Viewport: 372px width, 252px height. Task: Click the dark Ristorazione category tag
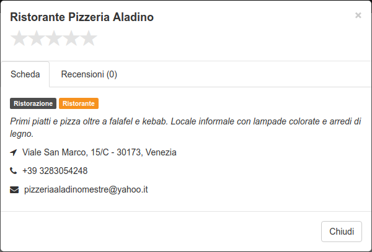coord(33,103)
